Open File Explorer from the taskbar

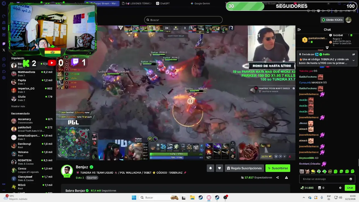coord(192,198)
